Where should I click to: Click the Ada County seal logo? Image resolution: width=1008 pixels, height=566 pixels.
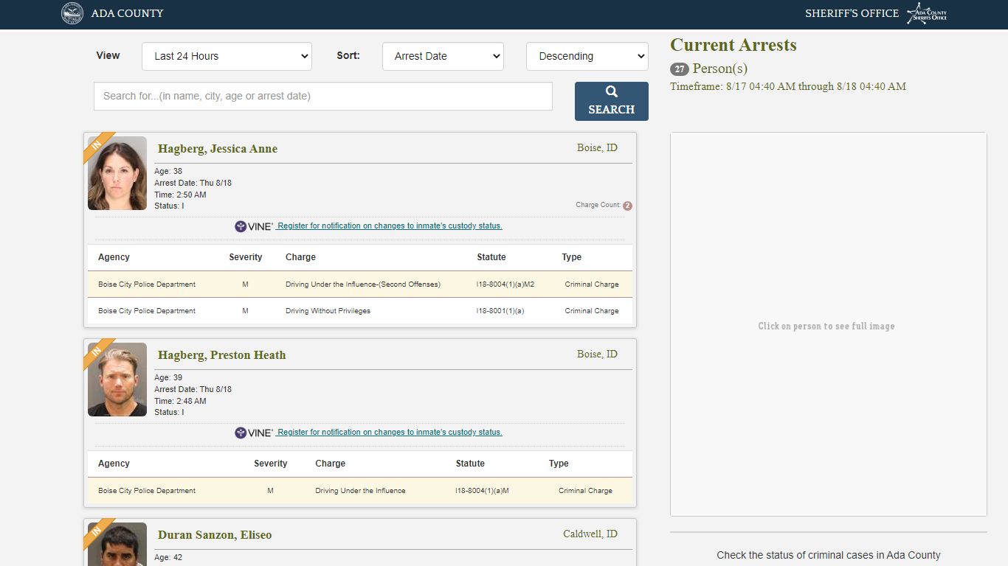pos(72,13)
